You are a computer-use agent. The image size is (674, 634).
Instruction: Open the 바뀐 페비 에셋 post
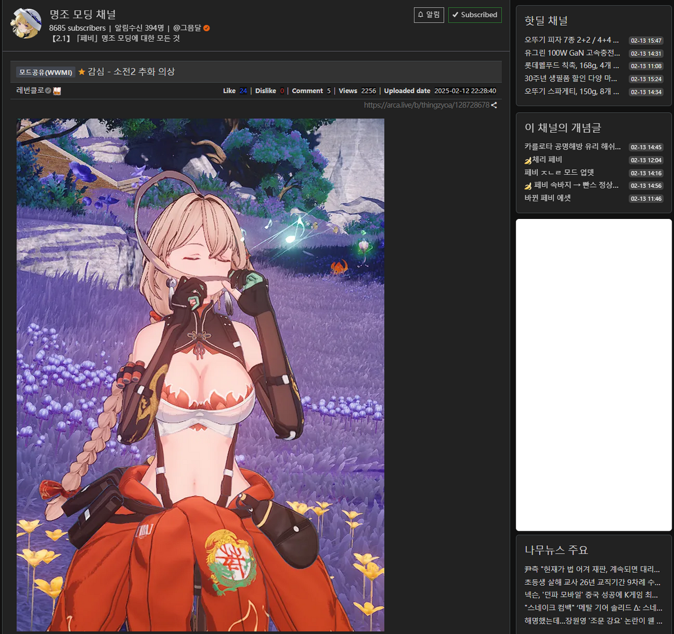(x=548, y=198)
